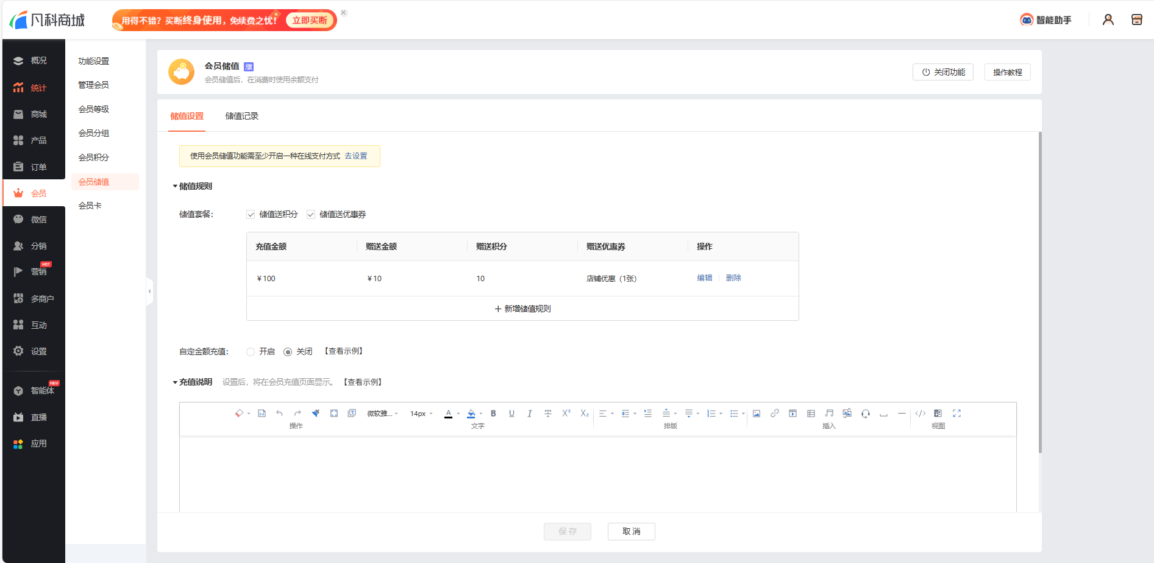
Task: Switch to the 储值记录 tab
Action: (241, 116)
